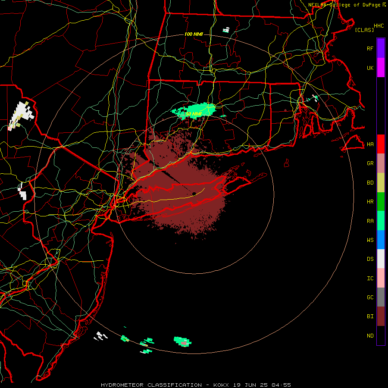Image resolution: width=388 pixels, height=388 pixels.
Task: Click the Hydrometeor Classification KOKX title text
Action: 196,385
